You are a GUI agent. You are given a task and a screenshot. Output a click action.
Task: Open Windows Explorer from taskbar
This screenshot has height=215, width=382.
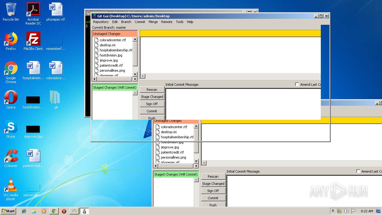point(34,211)
